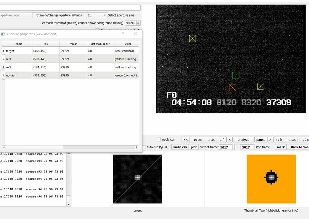
Task: Click the 'thresh' column header
Action: point(73,44)
